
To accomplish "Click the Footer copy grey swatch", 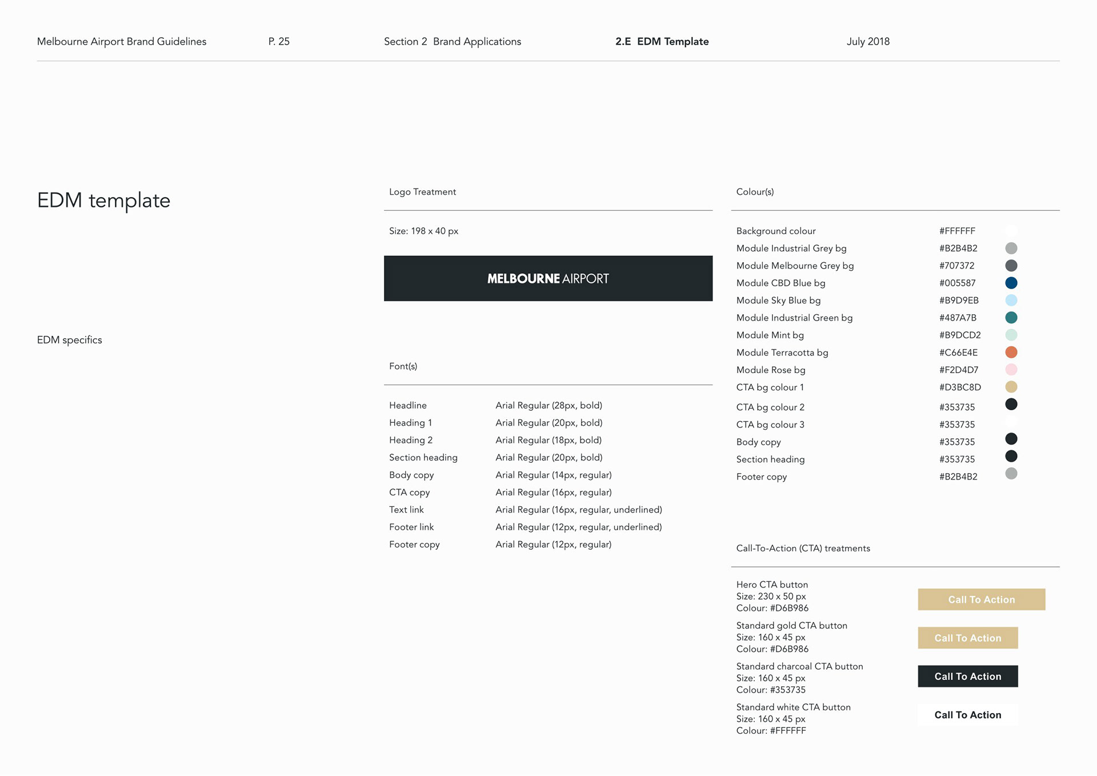I will [1011, 474].
